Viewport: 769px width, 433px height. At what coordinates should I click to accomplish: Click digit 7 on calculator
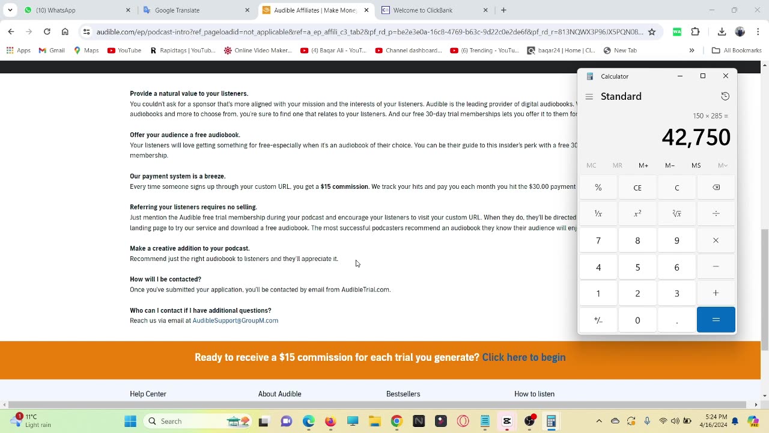(598, 241)
